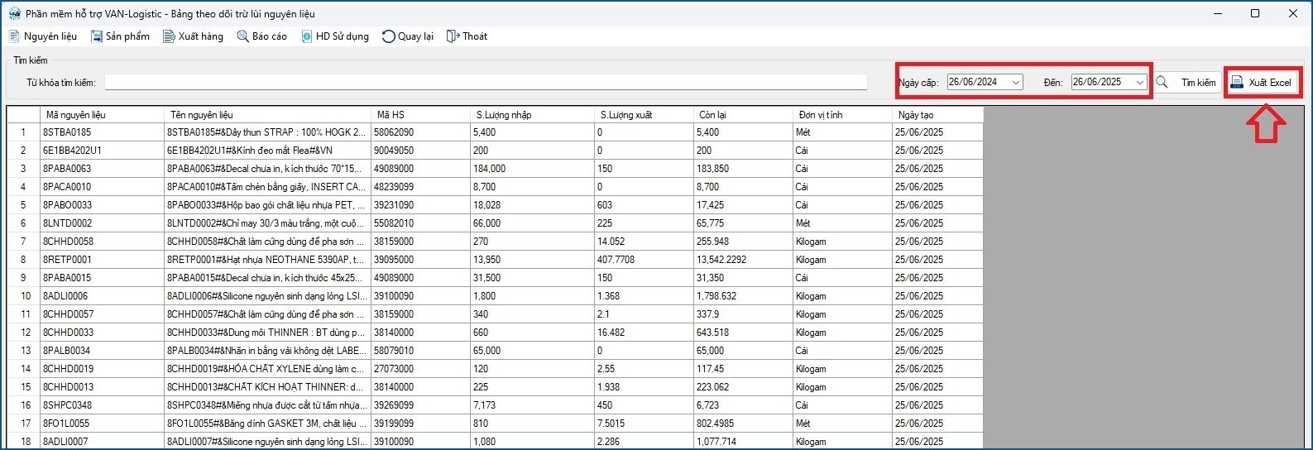Select the cell 8LNTD0002 material code
This screenshot has height=450, width=1313.
tap(103, 223)
